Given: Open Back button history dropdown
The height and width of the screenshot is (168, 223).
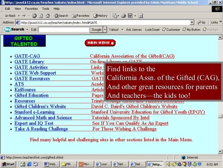Looking at the screenshot, I should (19, 16).
